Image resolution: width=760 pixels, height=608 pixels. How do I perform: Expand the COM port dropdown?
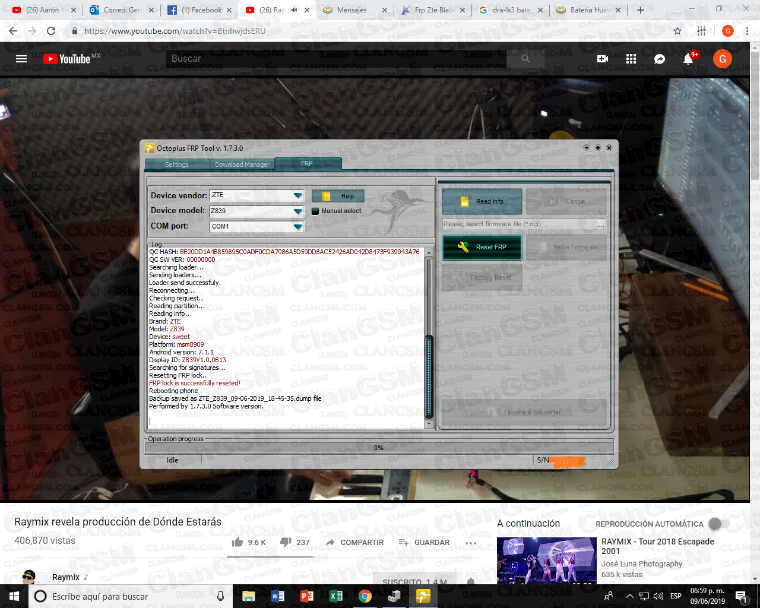[298, 226]
